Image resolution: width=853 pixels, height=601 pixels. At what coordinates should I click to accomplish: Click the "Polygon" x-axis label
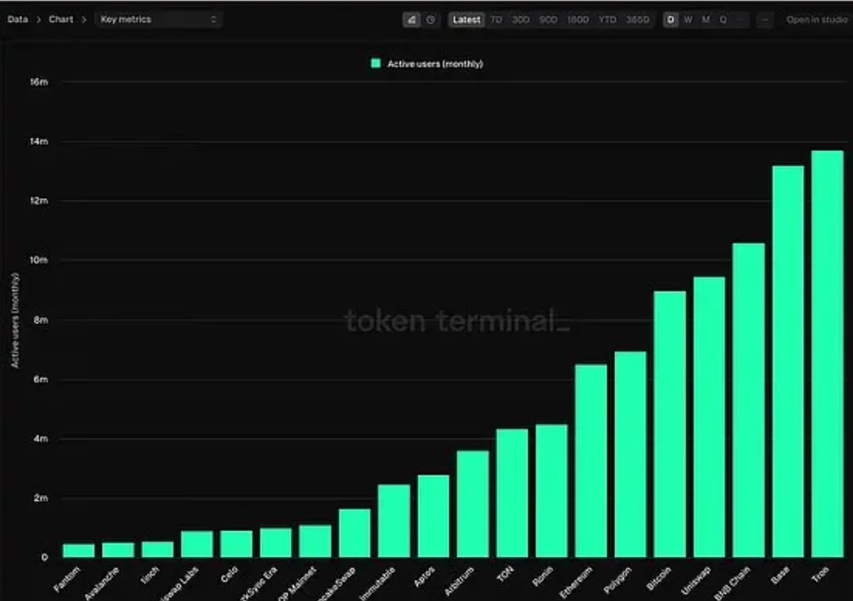pos(618,580)
